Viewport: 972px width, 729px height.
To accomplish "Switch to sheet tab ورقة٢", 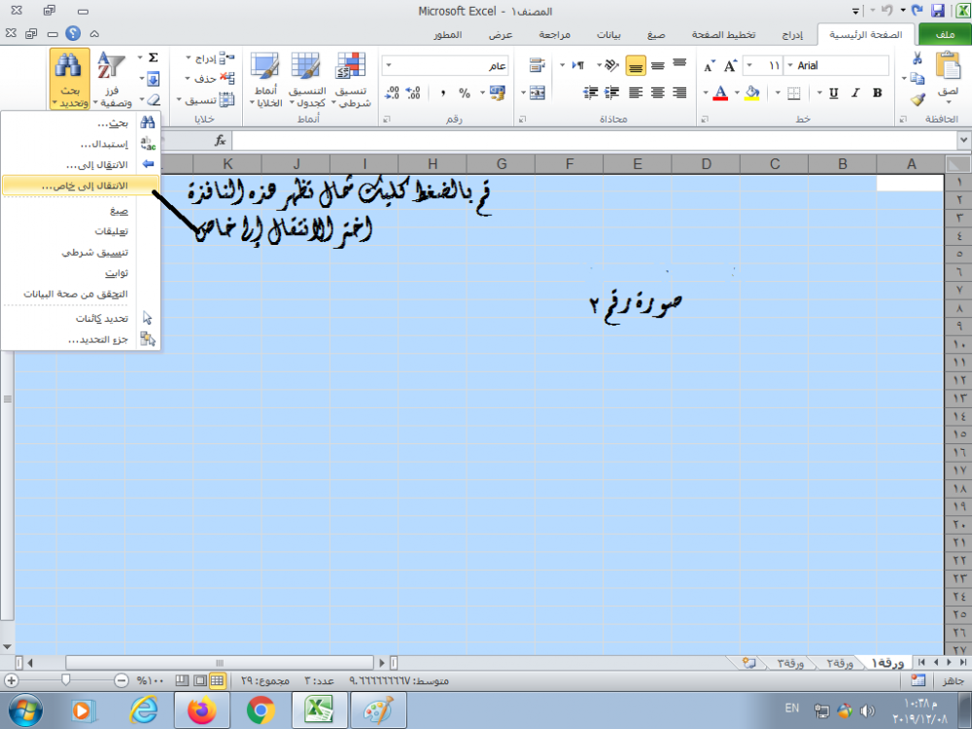I will [840, 663].
